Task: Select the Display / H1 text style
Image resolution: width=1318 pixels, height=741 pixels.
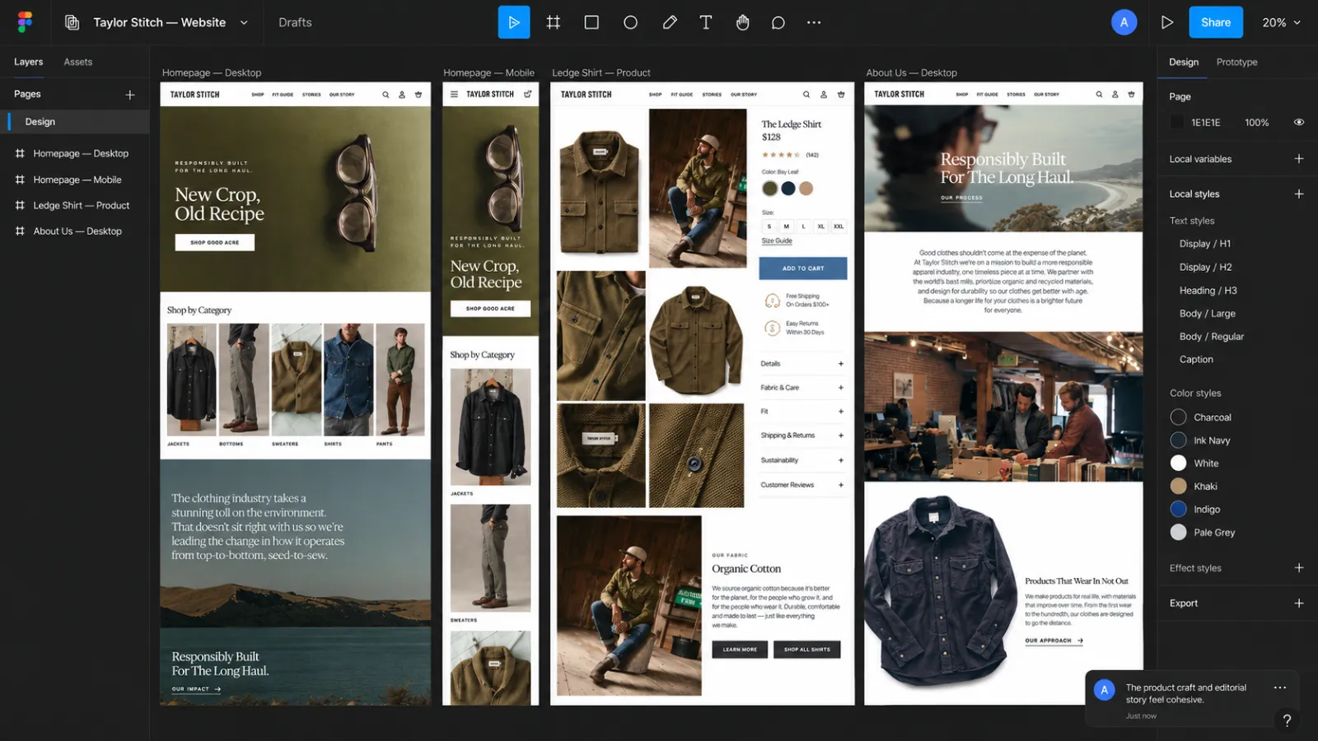Action: [1204, 244]
